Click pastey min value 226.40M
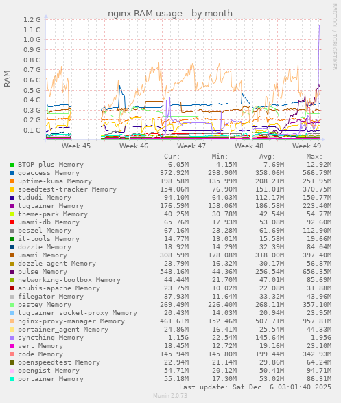Viewport: 341px width, 403px height. pyautogui.click(x=222, y=305)
